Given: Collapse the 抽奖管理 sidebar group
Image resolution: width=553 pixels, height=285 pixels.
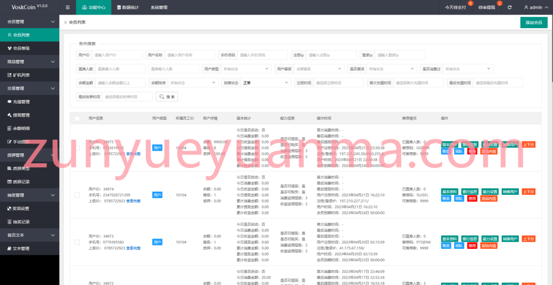Looking at the screenshot, I should pyautogui.click(x=30, y=195).
